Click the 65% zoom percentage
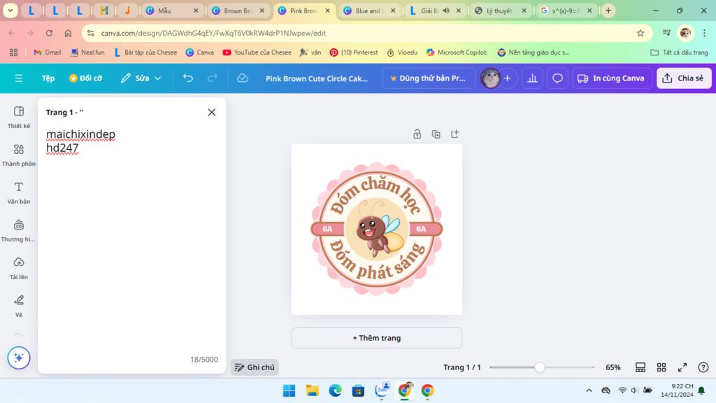This screenshot has width=716, height=403. pos(613,367)
